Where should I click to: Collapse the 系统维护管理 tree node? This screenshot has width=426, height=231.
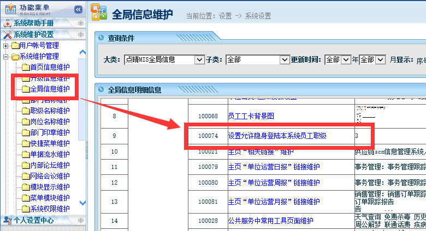6,57
